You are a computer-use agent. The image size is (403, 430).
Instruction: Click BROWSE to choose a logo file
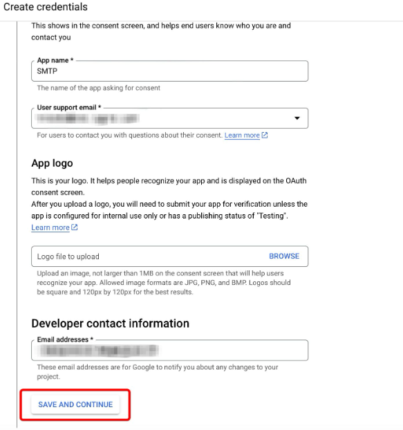pyautogui.click(x=284, y=256)
